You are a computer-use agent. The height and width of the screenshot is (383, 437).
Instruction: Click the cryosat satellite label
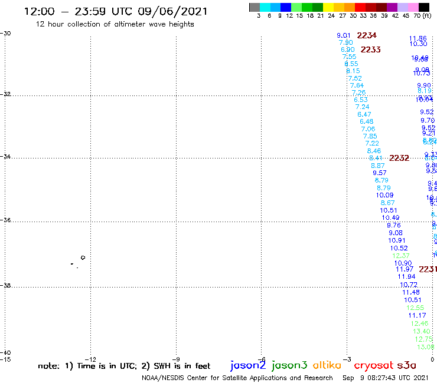coord(374,365)
